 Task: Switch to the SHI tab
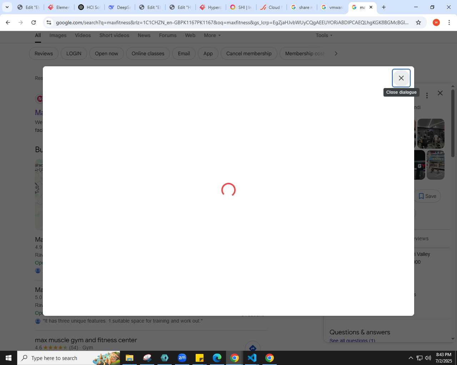coord(241,7)
